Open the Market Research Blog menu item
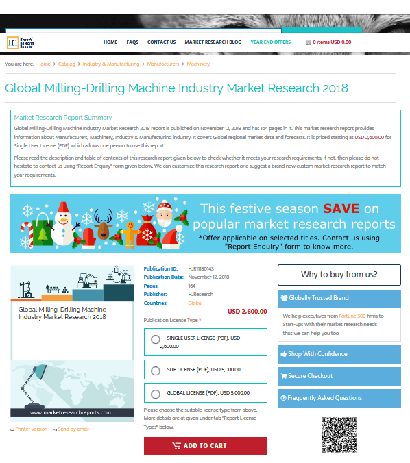This screenshot has height=463, width=410. [213, 42]
